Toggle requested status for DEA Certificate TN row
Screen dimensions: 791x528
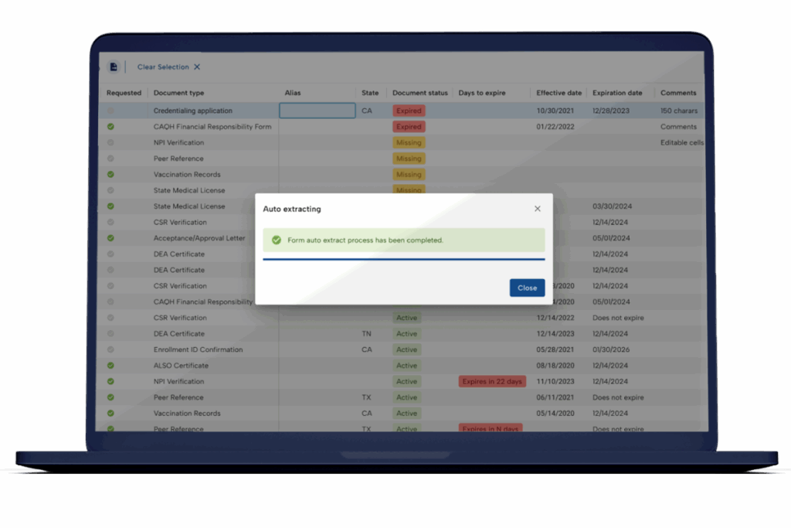tap(110, 334)
